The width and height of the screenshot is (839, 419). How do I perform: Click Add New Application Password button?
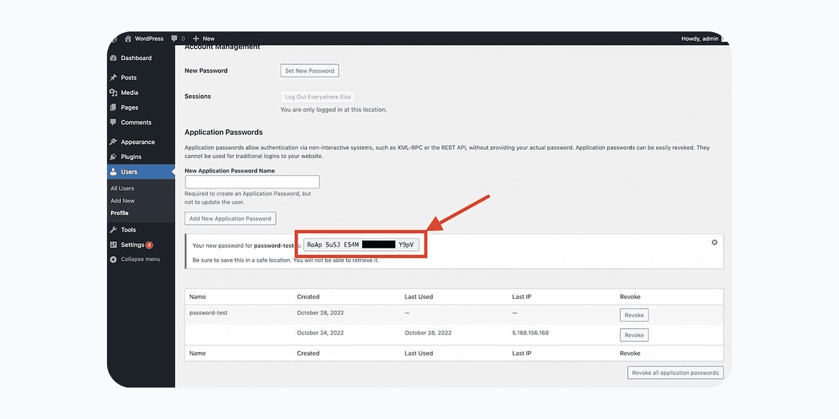(x=230, y=219)
